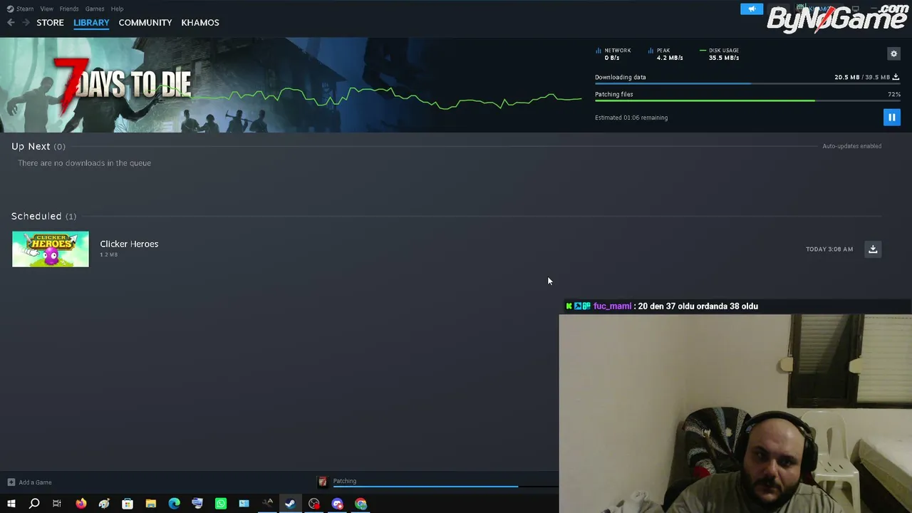Open the Friends menu
Viewport: 912px width, 513px height.
click(x=69, y=9)
